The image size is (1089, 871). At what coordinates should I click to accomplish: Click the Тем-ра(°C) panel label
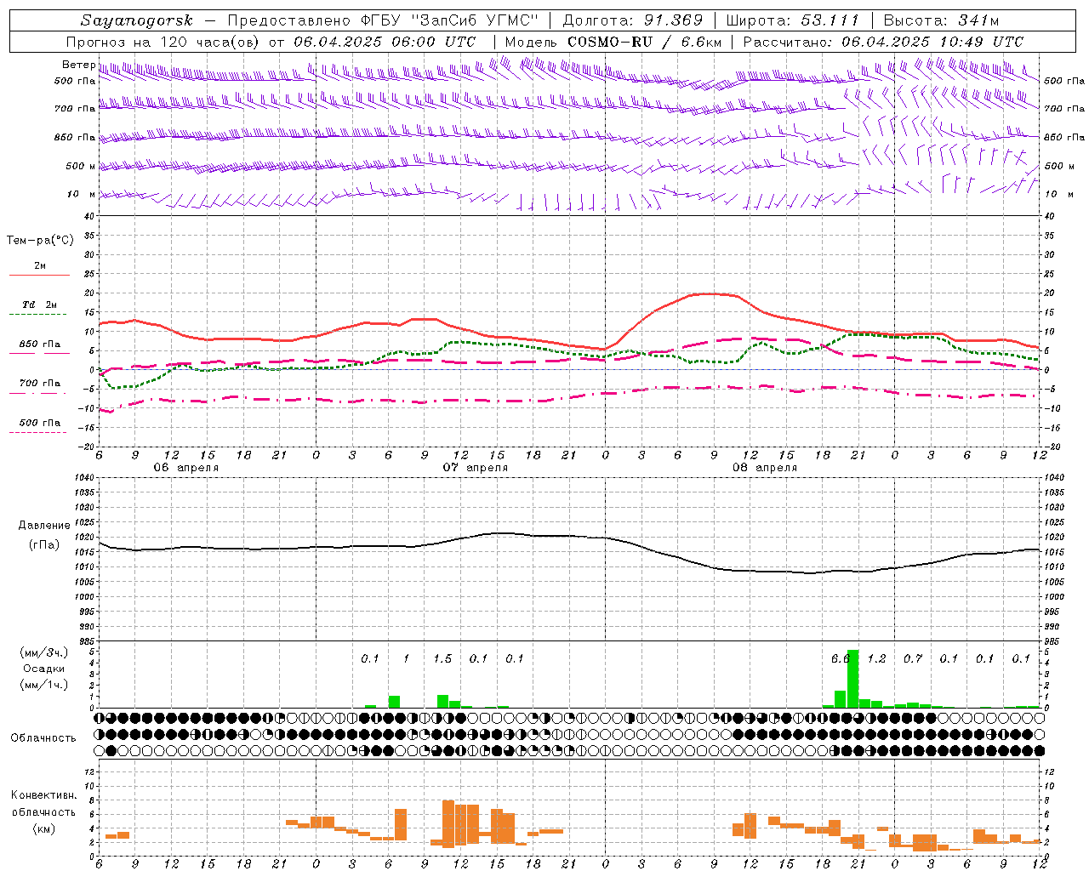[x=40, y=241]
